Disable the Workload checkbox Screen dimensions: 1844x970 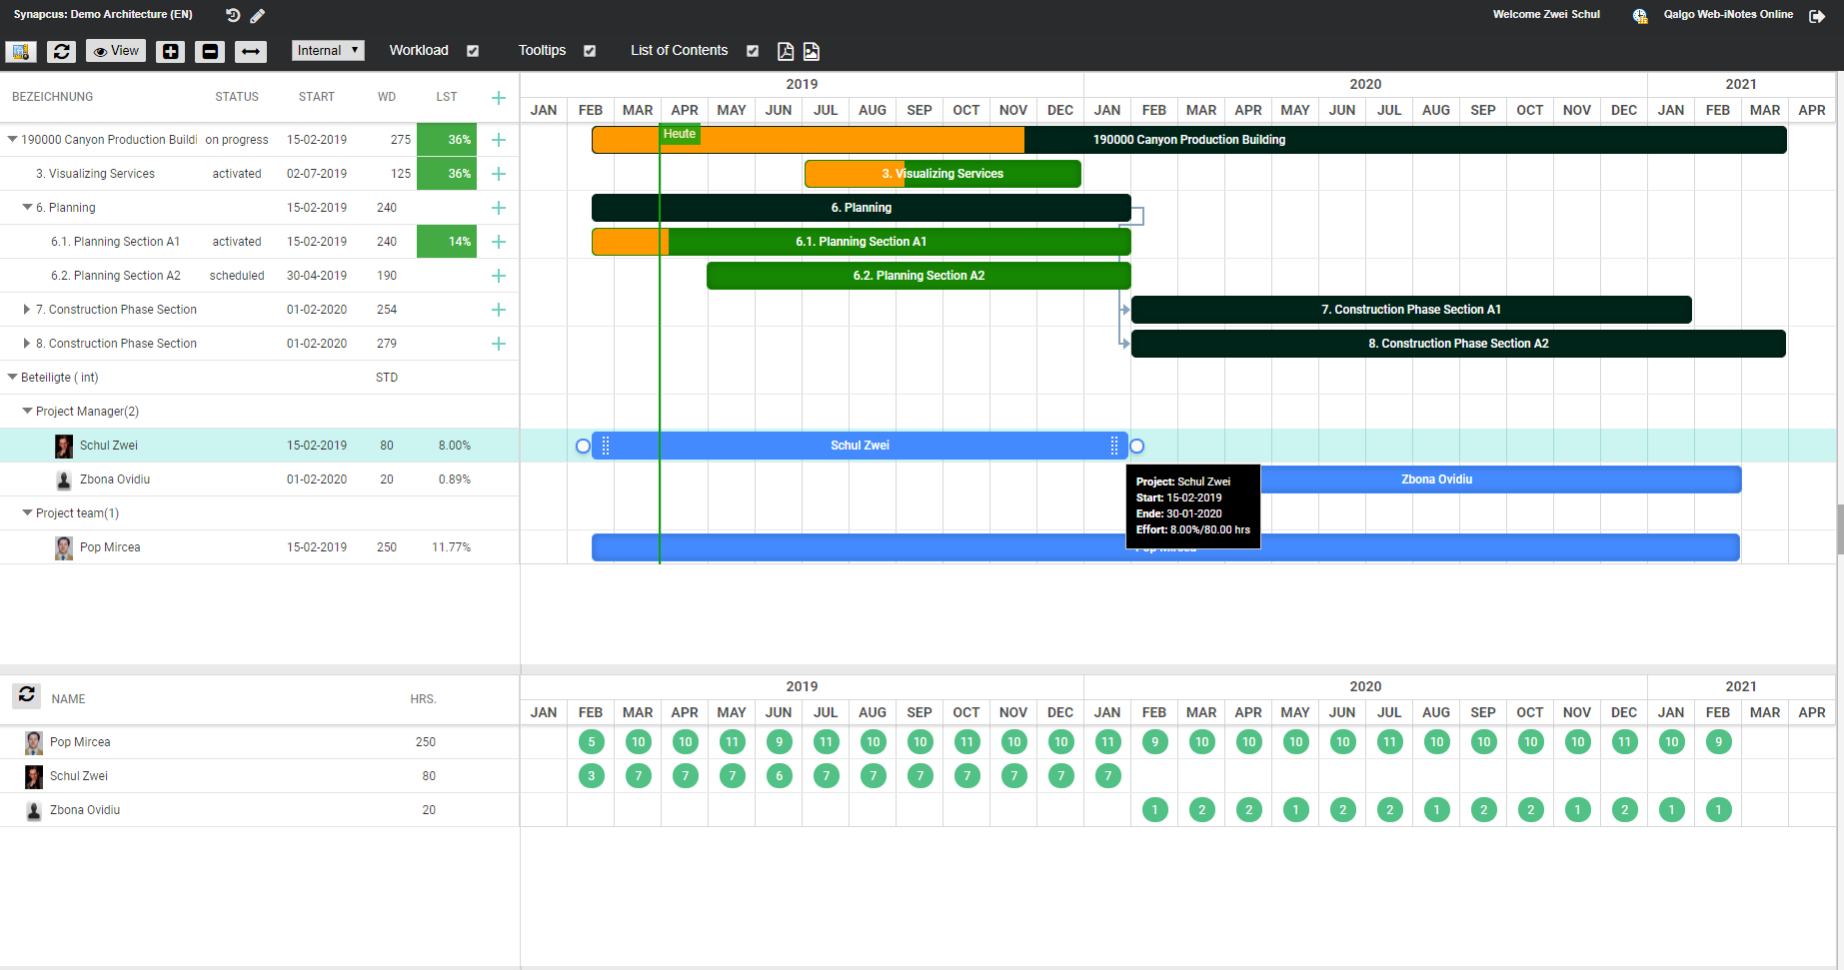click(x=473, y=51)
